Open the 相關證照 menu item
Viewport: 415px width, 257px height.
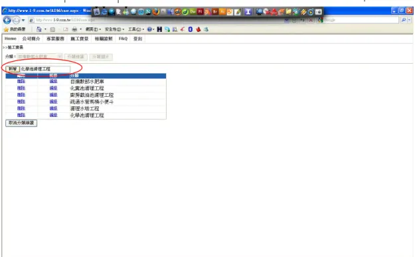[x=104, y=39]
